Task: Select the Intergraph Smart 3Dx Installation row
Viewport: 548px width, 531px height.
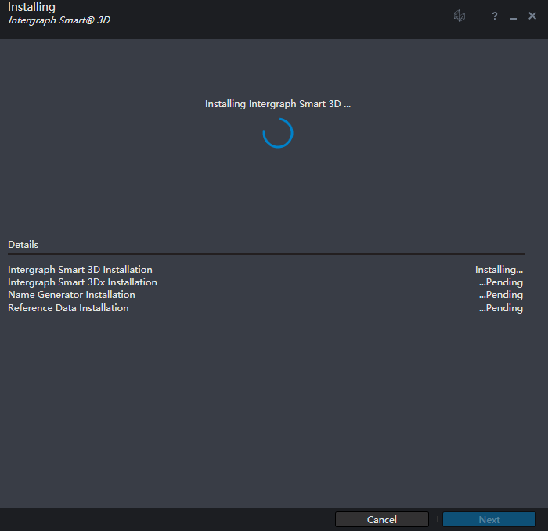Action: pos(82,282)
